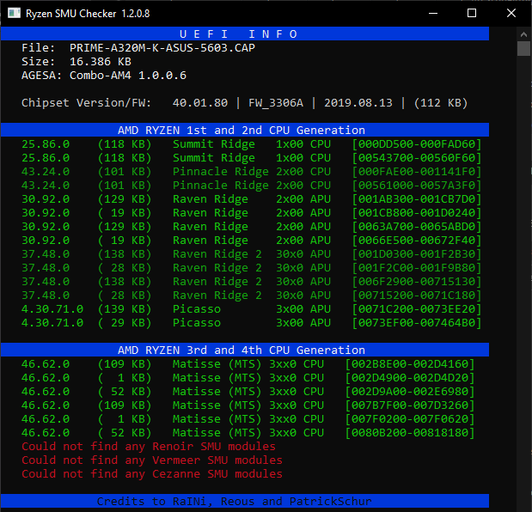
Task: Click Raven Ridge 2 row at 001F2C00-001F9B80
Action: pos(252,268)
